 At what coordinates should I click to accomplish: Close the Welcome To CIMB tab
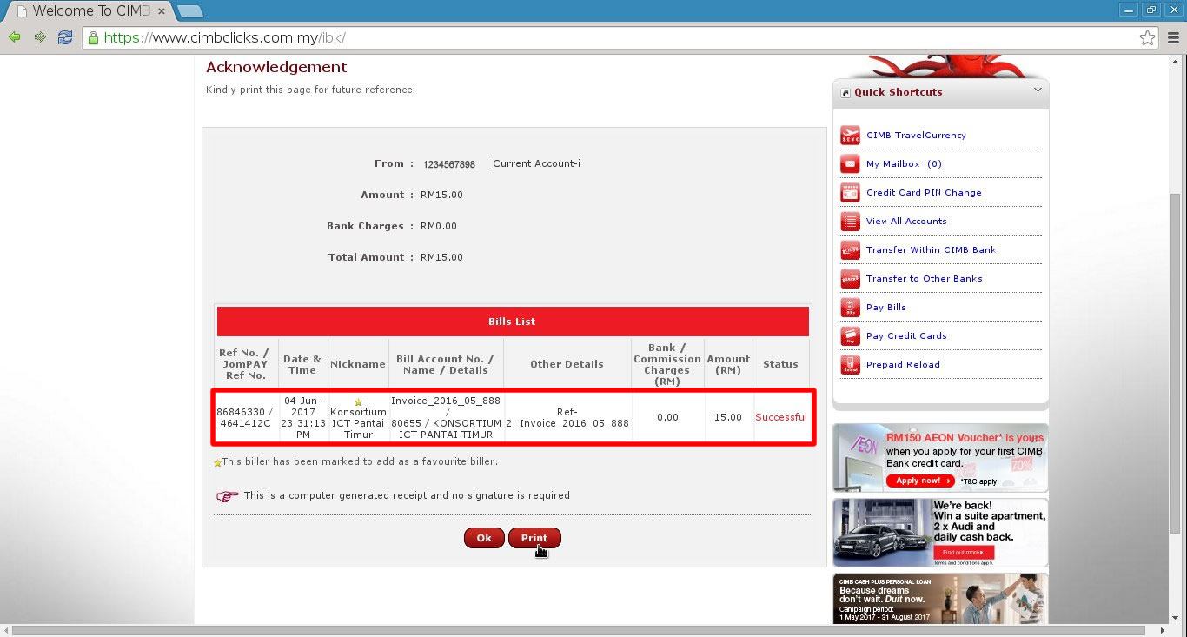161,11
